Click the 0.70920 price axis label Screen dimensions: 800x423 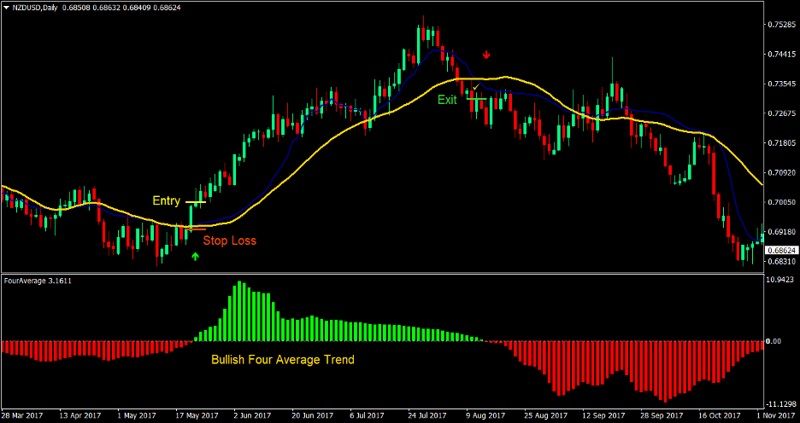click(x=781, y=172)
